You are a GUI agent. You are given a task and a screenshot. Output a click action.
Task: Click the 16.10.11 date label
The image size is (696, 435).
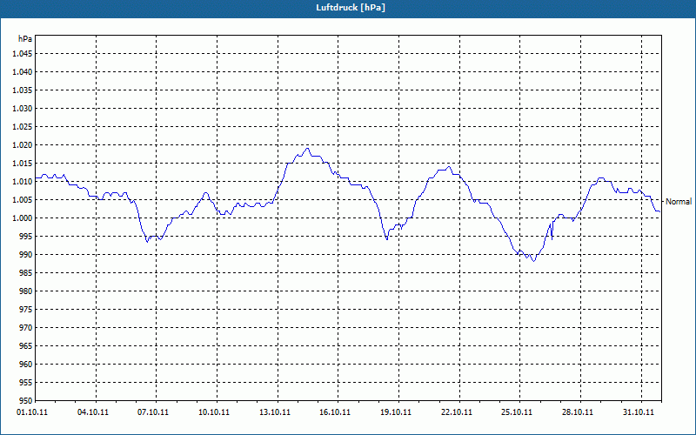pyautogui.click(x=335, y=412)
